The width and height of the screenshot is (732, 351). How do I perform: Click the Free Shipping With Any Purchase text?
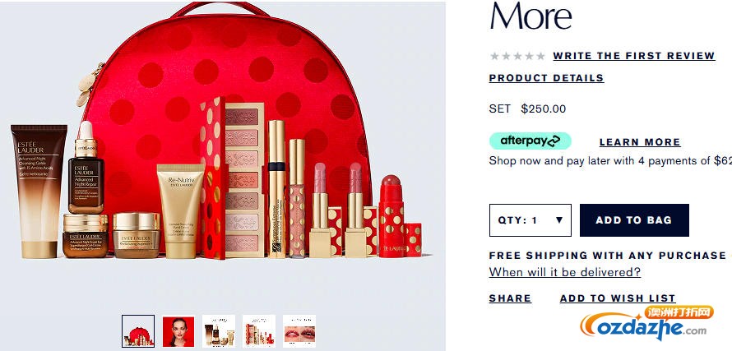click(x=608, y=256)
